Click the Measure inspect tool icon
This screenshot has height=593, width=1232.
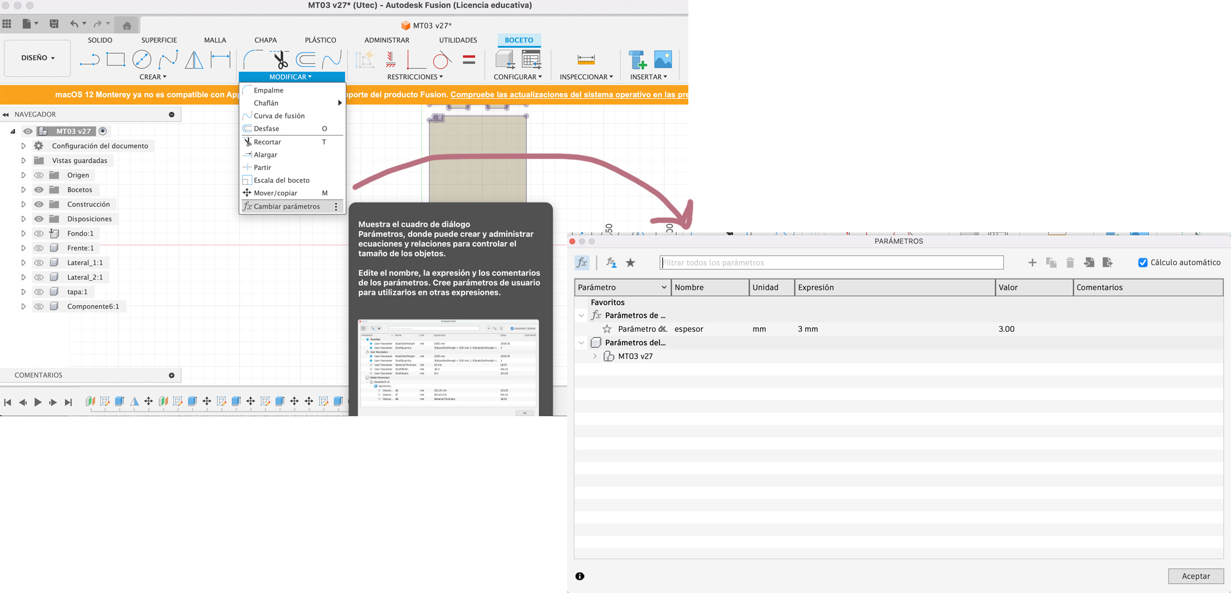pos(586,59)
